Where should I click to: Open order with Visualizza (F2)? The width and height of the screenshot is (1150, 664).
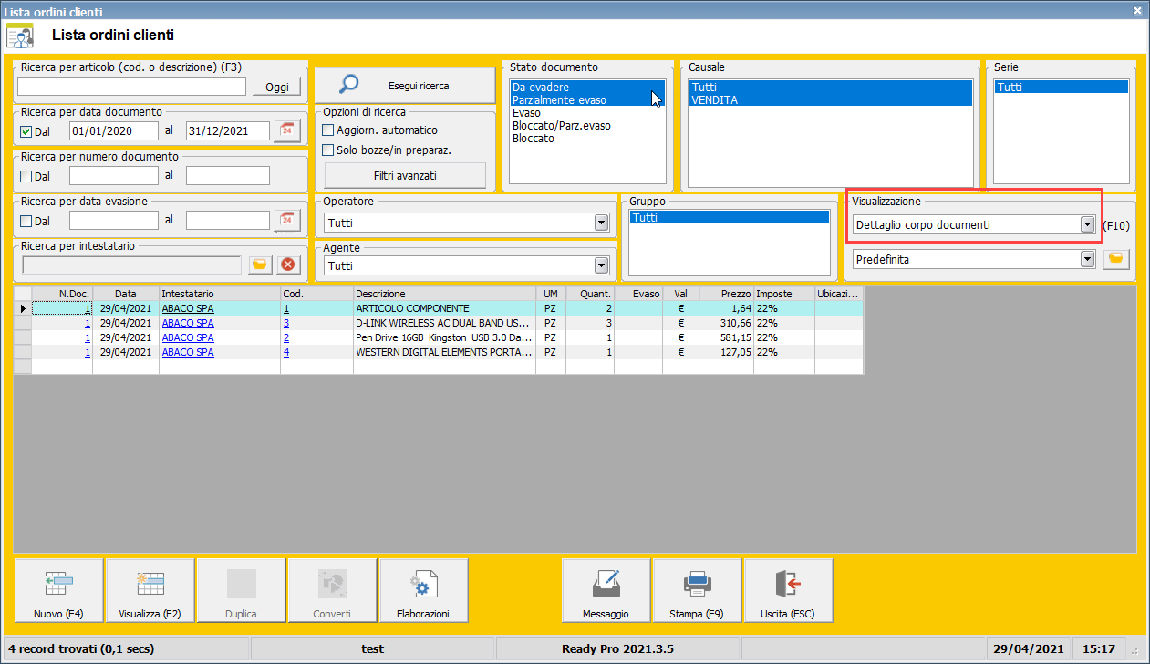click(x=150, y=590)
